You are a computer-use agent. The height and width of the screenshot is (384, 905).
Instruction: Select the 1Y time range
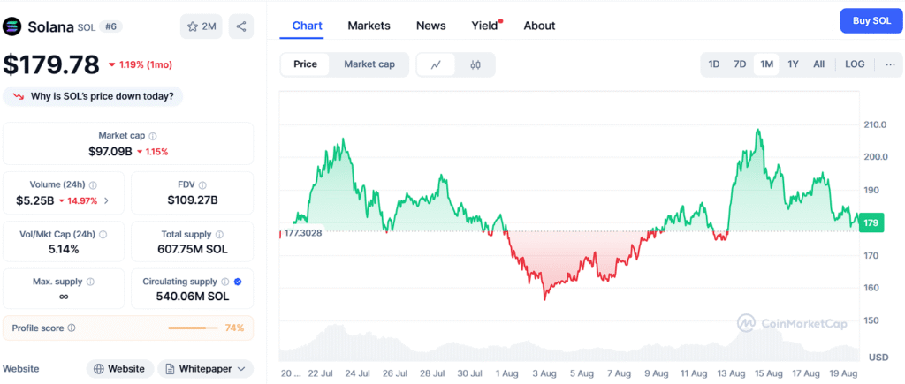[793, 64]
